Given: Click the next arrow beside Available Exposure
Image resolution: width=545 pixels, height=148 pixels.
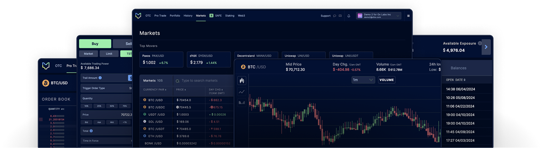Looking at the screenshot, I should (x=486, y=47).
